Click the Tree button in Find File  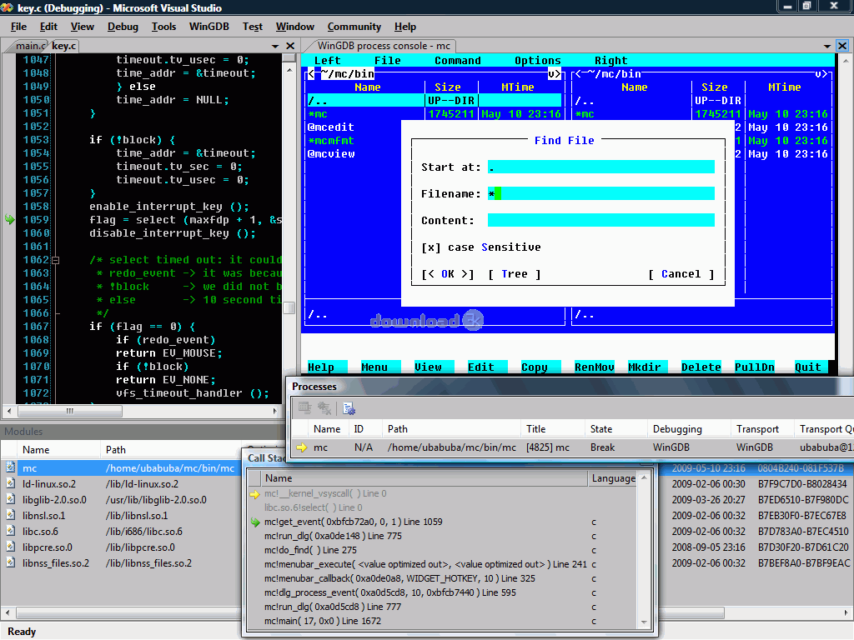514,274
